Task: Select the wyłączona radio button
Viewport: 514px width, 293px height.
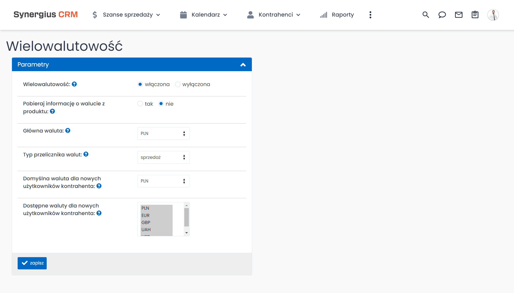Action: pyautogui.click(x=178, y=84)
